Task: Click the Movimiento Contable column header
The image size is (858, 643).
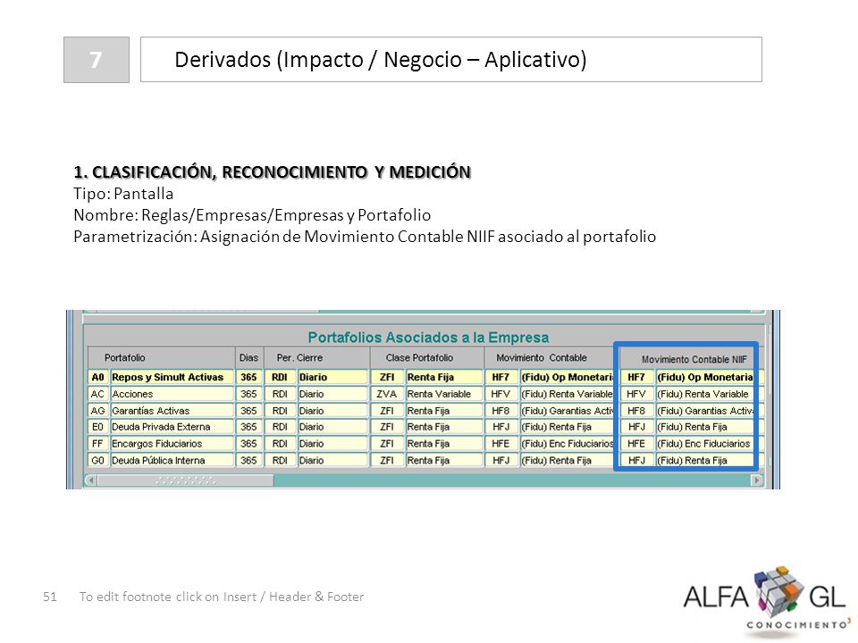Action: (550, 357)
